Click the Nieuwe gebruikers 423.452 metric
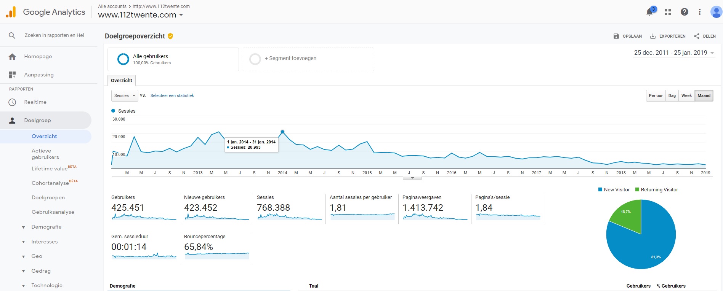The image size is (723, 291). pos(216,209)
